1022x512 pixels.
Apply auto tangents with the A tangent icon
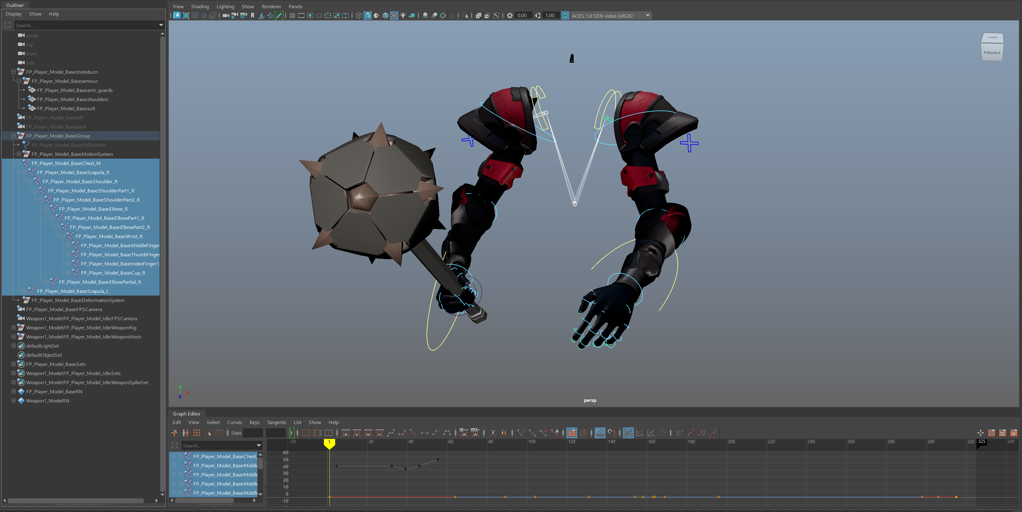345,433
